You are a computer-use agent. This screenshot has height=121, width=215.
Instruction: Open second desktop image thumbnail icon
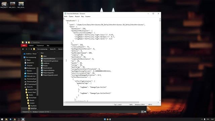point(13,5)
